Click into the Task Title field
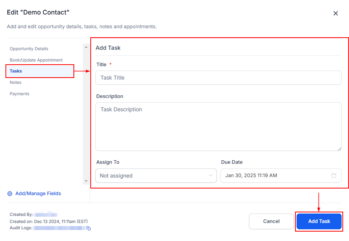 (x=218, y=78)
